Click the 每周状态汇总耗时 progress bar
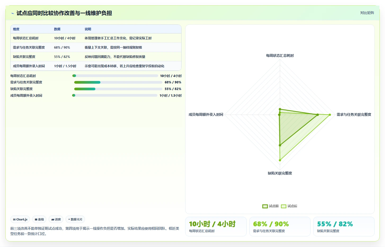Viewport: 385px width, 247px height. tap(115, 76)
